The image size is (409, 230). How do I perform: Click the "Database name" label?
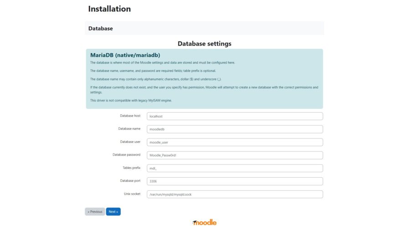tap(129, 129)
